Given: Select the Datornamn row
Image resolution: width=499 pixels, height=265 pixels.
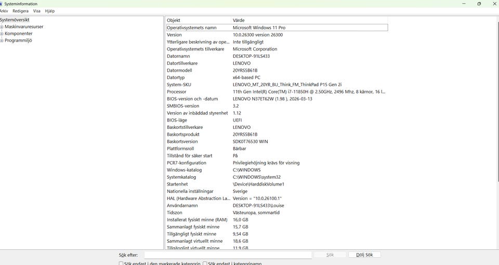Looking at the screenshot, I should (x=277, y=56).
